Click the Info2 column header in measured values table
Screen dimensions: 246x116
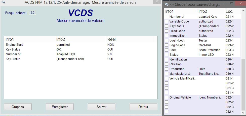(x=80, y=39)
